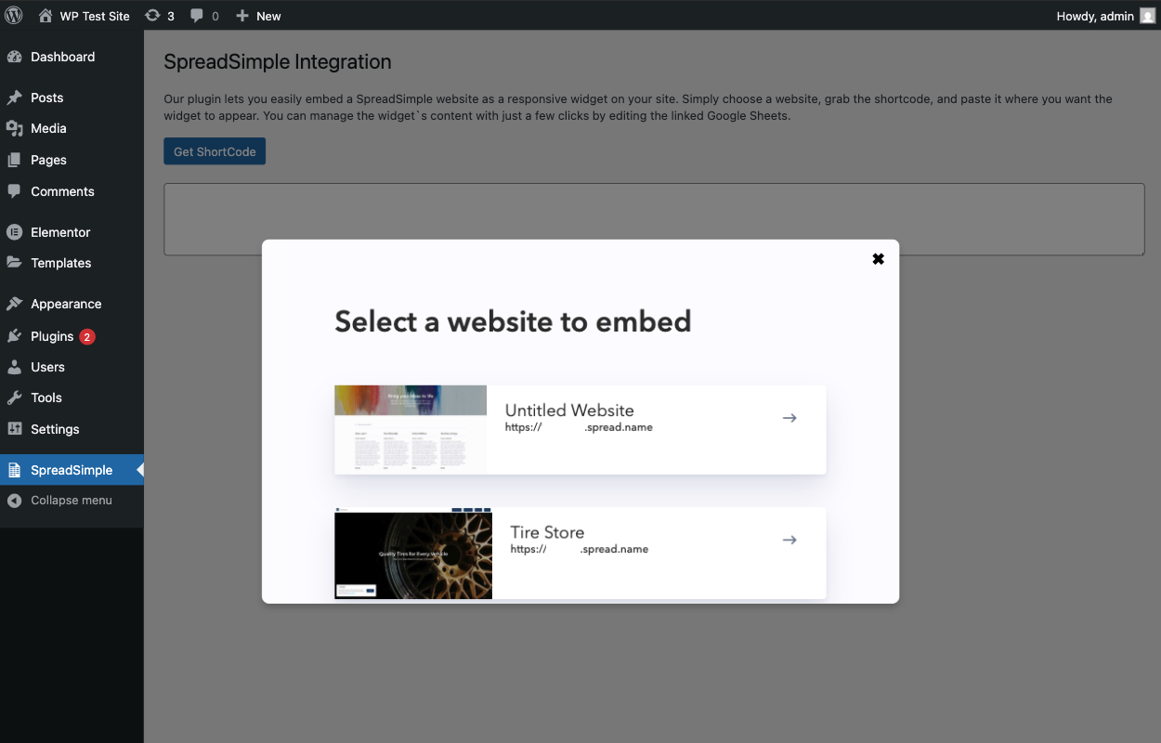Click the SpreadSimple Integration heading
Viewport: 1161px width, 743px height.
click(278, 62)
